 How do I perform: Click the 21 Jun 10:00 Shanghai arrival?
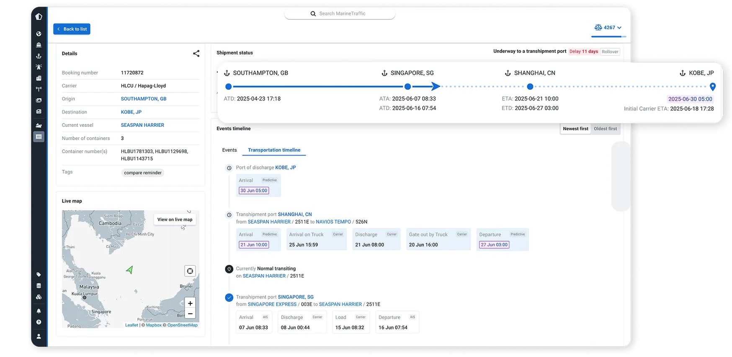[254, 245]
